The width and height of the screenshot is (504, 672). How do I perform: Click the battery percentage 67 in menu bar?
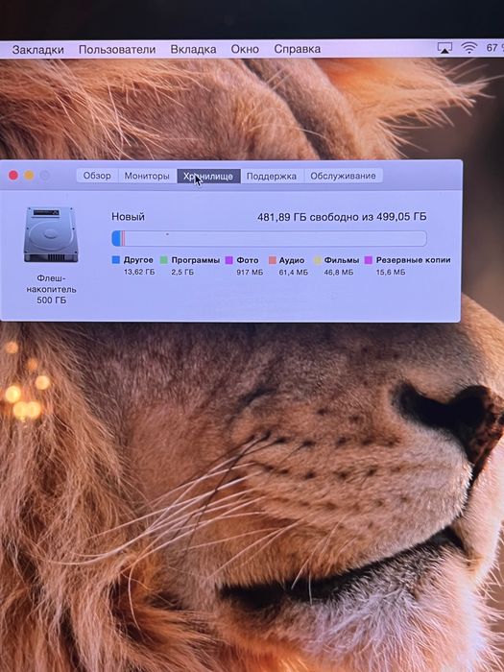click(492, 48)
